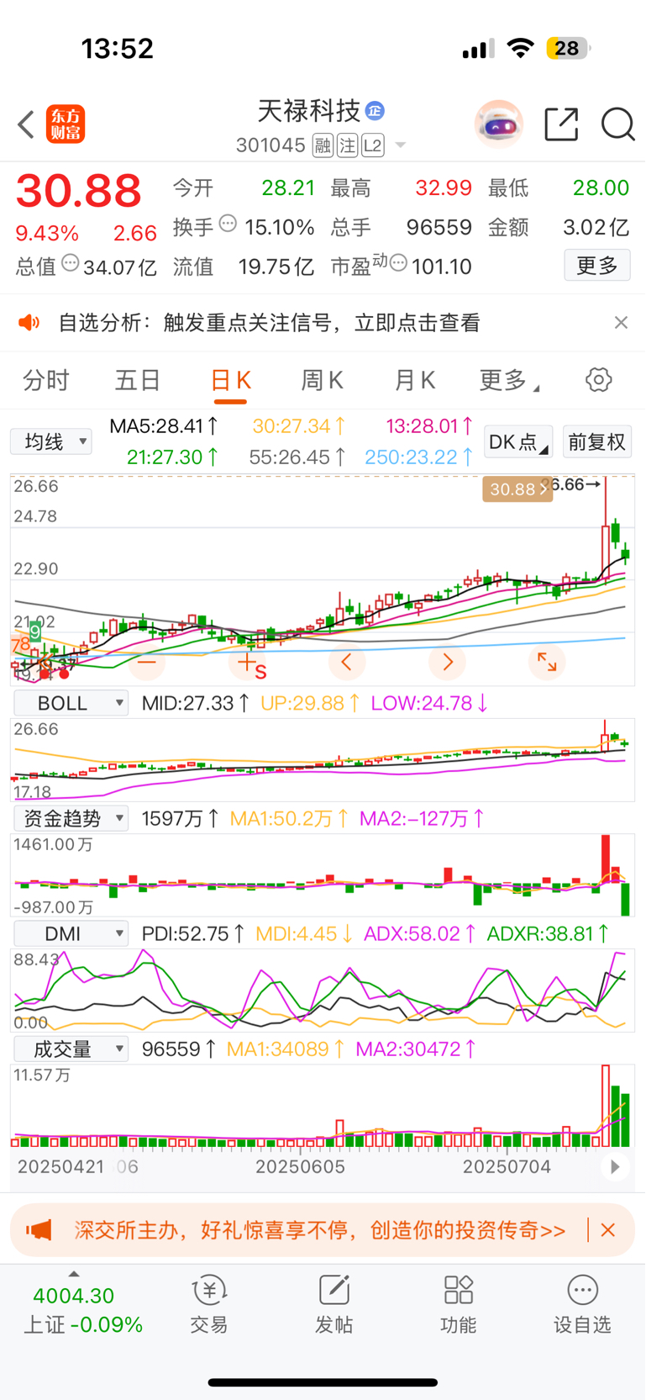Image resolution: width=646 pixels, height=1400 pixels.
Task: Dismiss the 自选分析 notice
Action: [621, 323]
